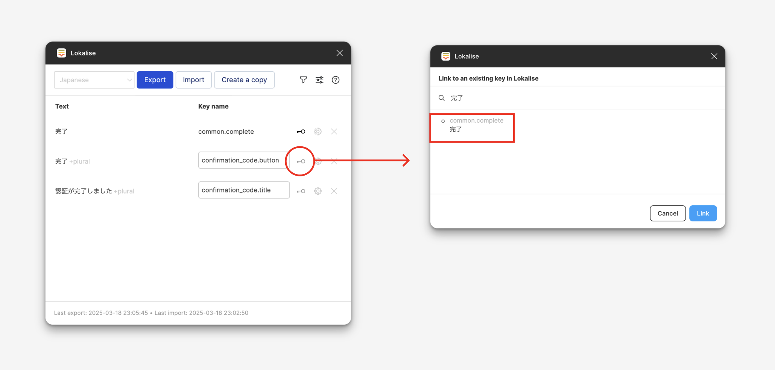This screenshot has height=370, width=775.
Task: Click 'Link to an existing key in Lokalise' heading
Action: (488, 78)
